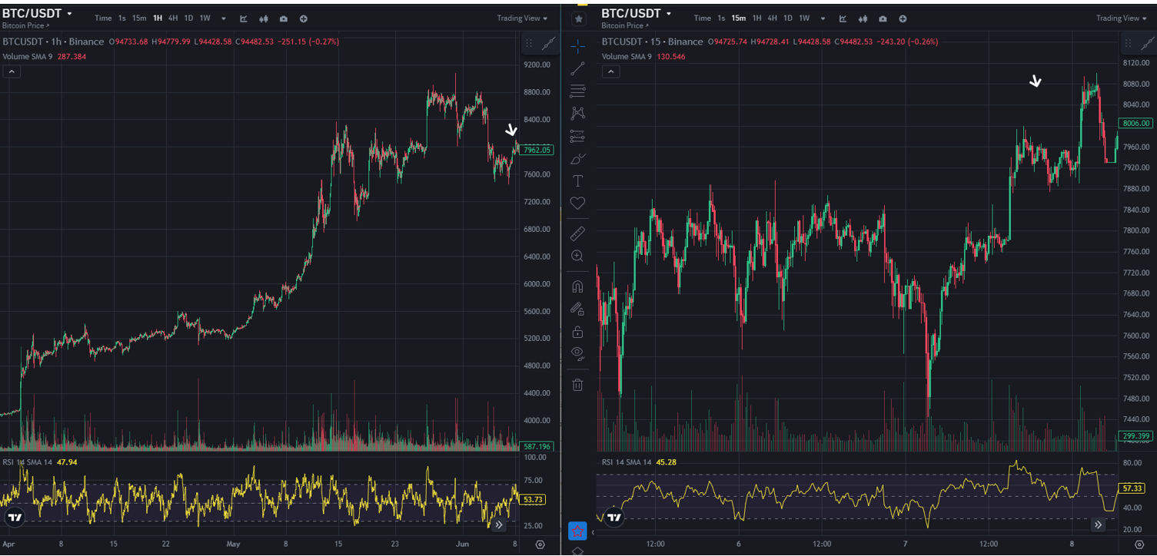Viewport: 1157px width, 556px height.
Task: Select crosshair cursor tool in drawing toolbar
Action: tap(578, 46)
